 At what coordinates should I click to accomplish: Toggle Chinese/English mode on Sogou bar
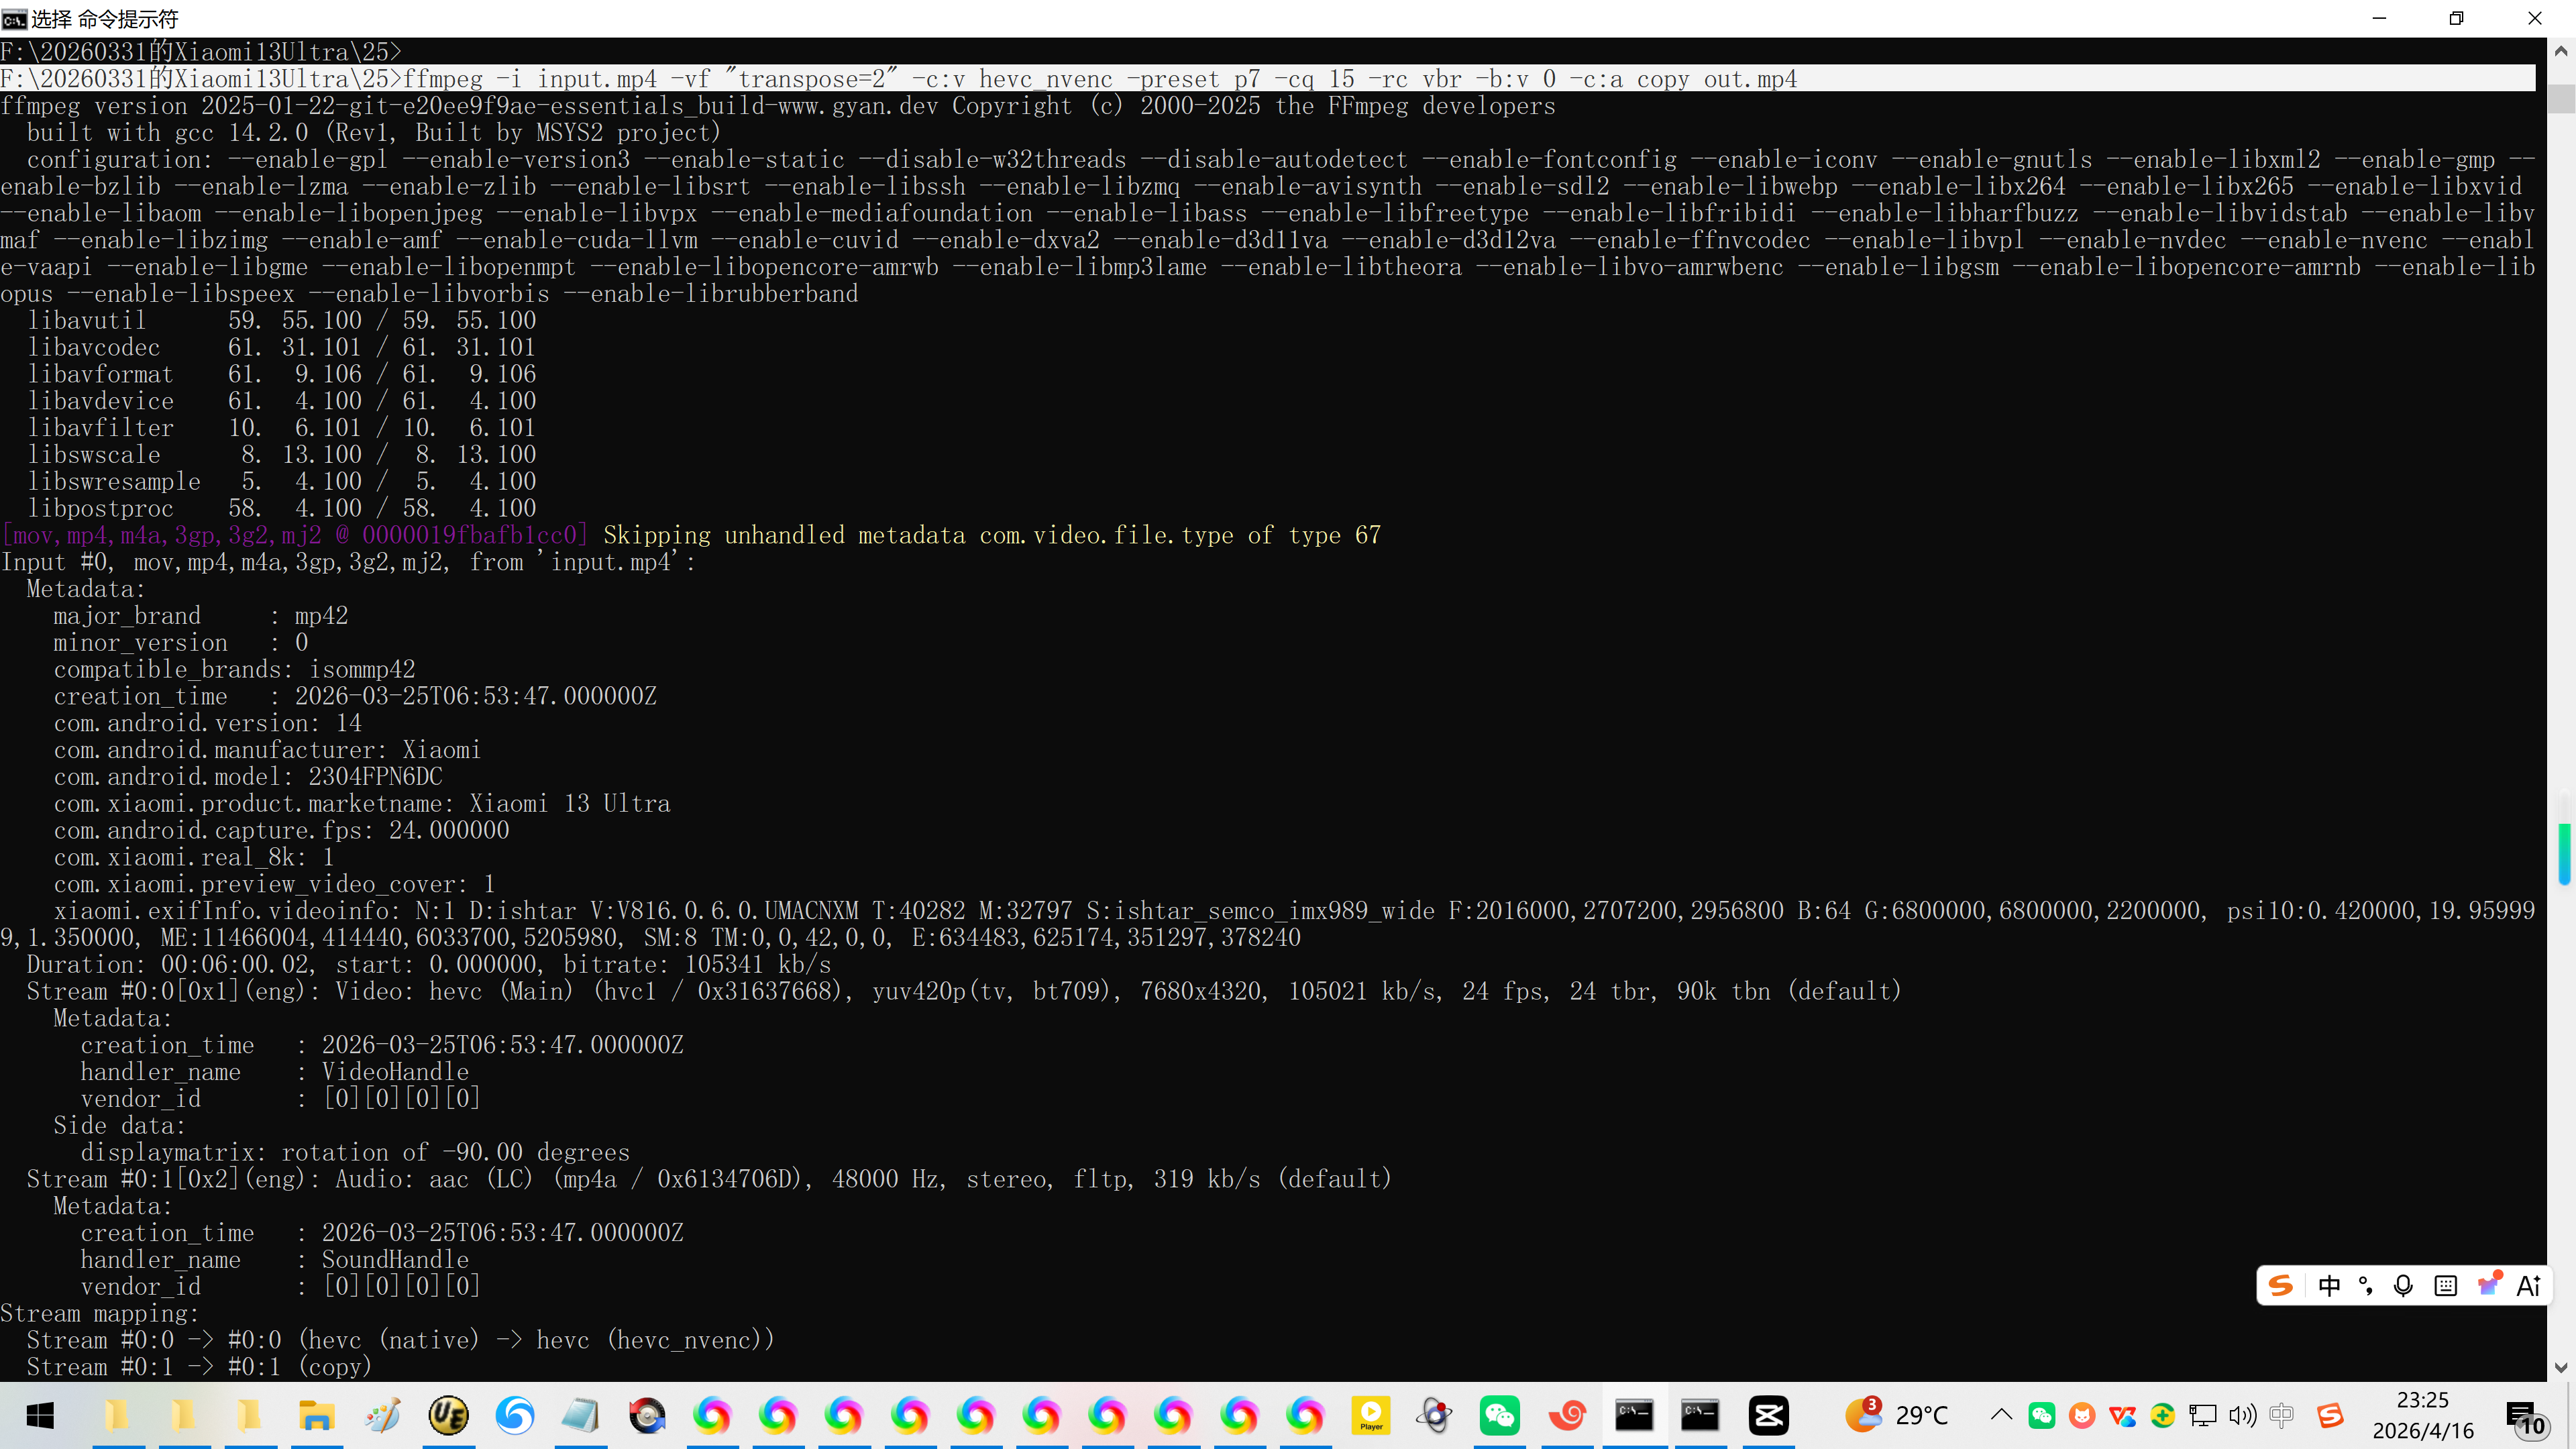pyautogui.click(x=2329, y=1286)
